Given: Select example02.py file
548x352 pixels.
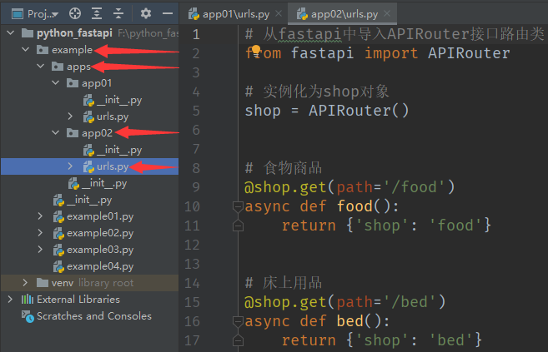Looking at the screenshot, I should pyautogui.click(x=100, y=233).
